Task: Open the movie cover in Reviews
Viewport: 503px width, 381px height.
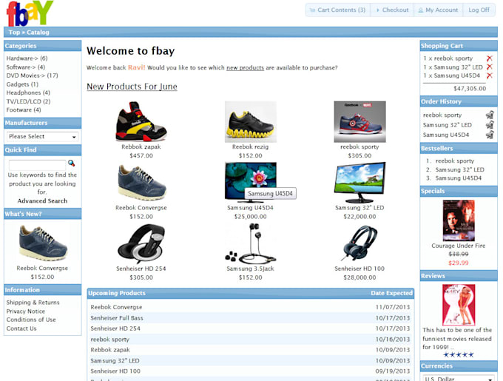Action: 459,305
